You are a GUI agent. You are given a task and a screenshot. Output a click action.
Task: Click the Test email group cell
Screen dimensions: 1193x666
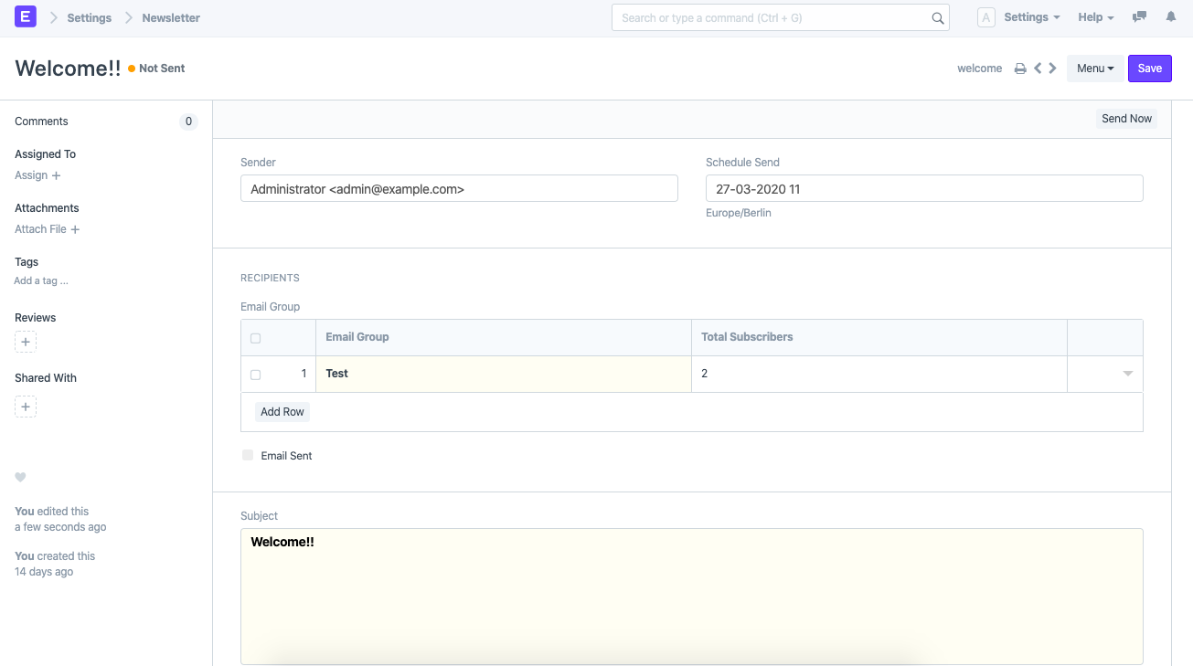click(504, 374)
